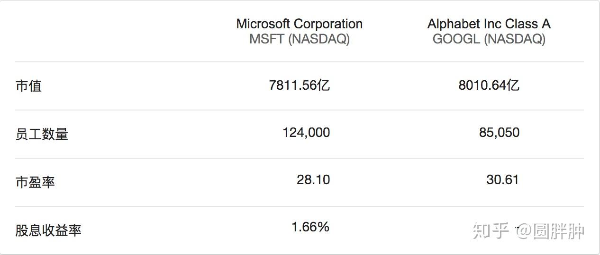The width and height of the screenshot is (600, 255).
Task: Click Microsoft's market cap value 7811.56亿
Action: click(x=299, y=85)
